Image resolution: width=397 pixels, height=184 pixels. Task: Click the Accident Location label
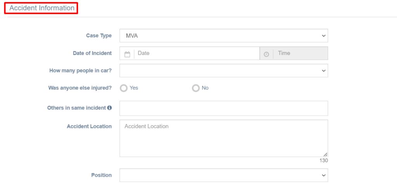[89, 126]
